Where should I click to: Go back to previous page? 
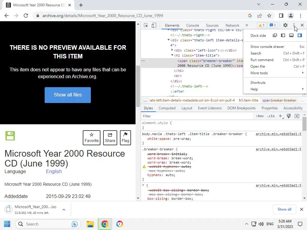7,16
